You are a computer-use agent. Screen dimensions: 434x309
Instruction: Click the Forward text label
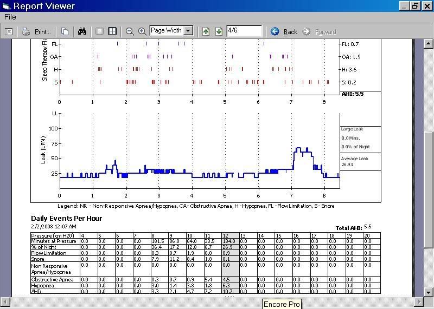click(326, 32)
